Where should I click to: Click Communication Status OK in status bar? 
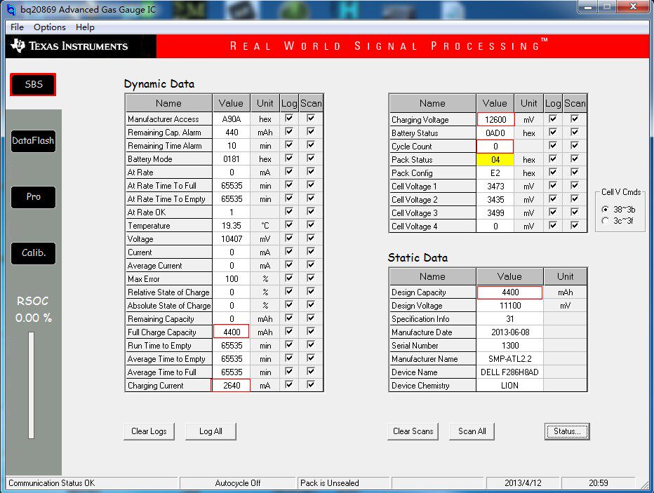pos(52,483)
